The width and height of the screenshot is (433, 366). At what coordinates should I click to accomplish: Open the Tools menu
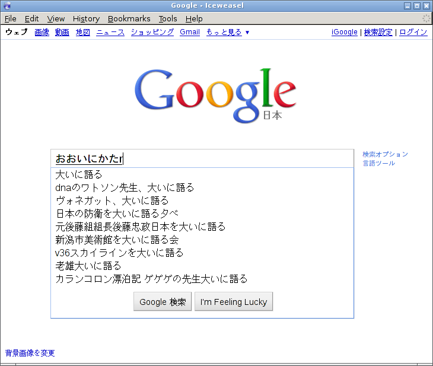tap(168, 18)
